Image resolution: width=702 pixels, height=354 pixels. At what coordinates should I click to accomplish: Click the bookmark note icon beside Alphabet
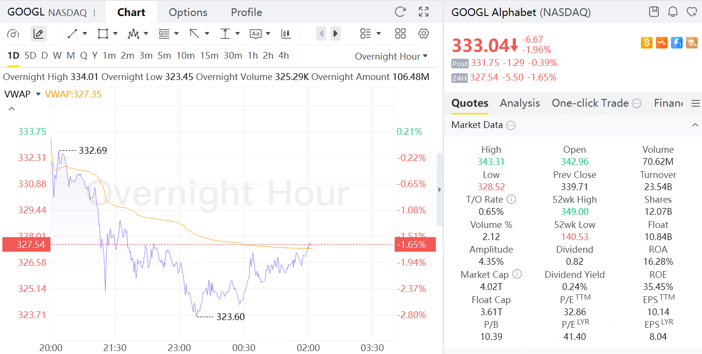(x=654, y=12)
